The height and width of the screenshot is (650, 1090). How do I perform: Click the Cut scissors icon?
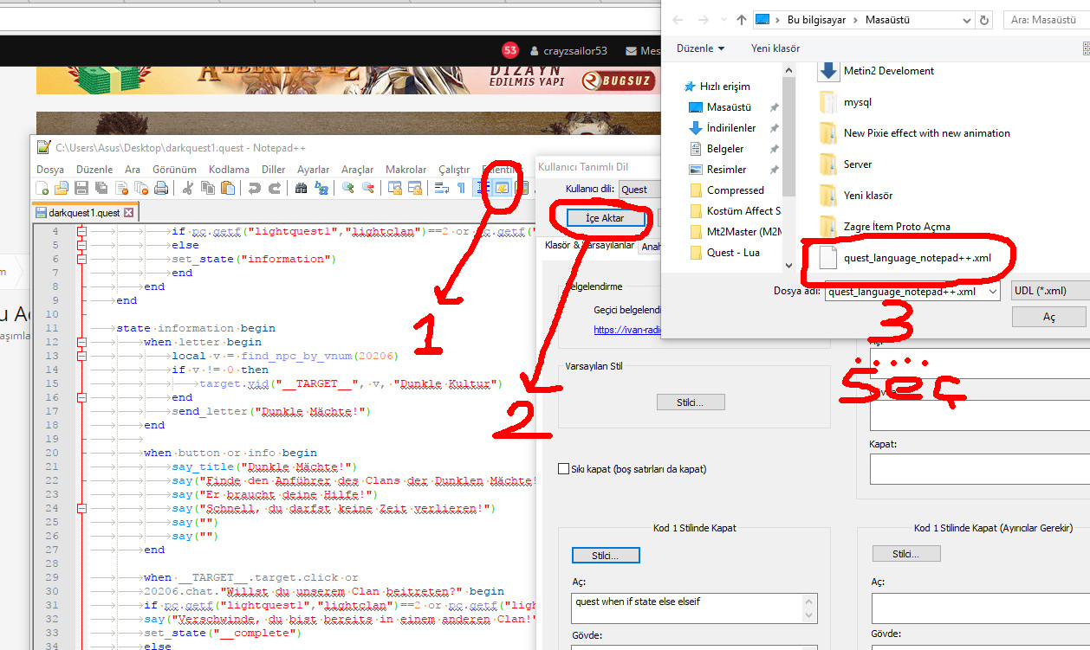pyautogui.click(x=187, y=188)
